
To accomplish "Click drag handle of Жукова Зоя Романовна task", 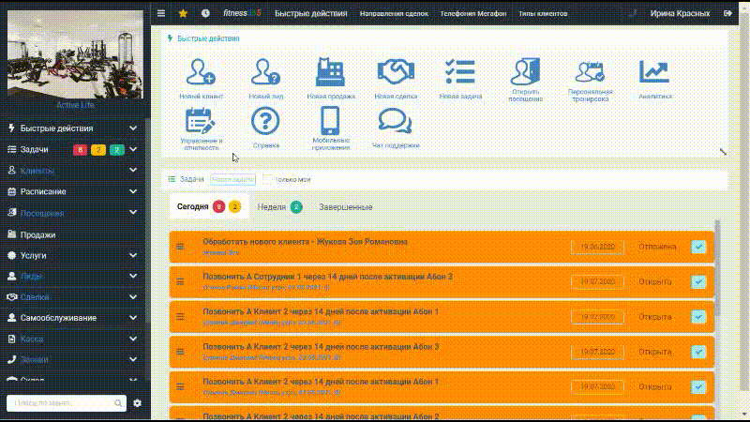I will click(180, 247).
